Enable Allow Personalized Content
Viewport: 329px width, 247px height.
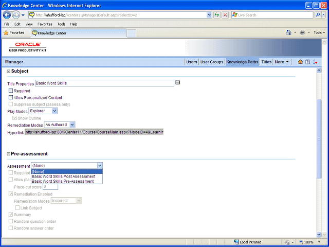[11, 97]
